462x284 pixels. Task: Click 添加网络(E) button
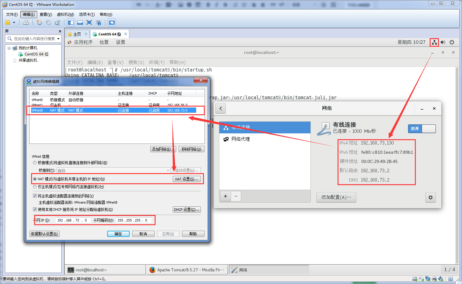[x=163, y=149]
